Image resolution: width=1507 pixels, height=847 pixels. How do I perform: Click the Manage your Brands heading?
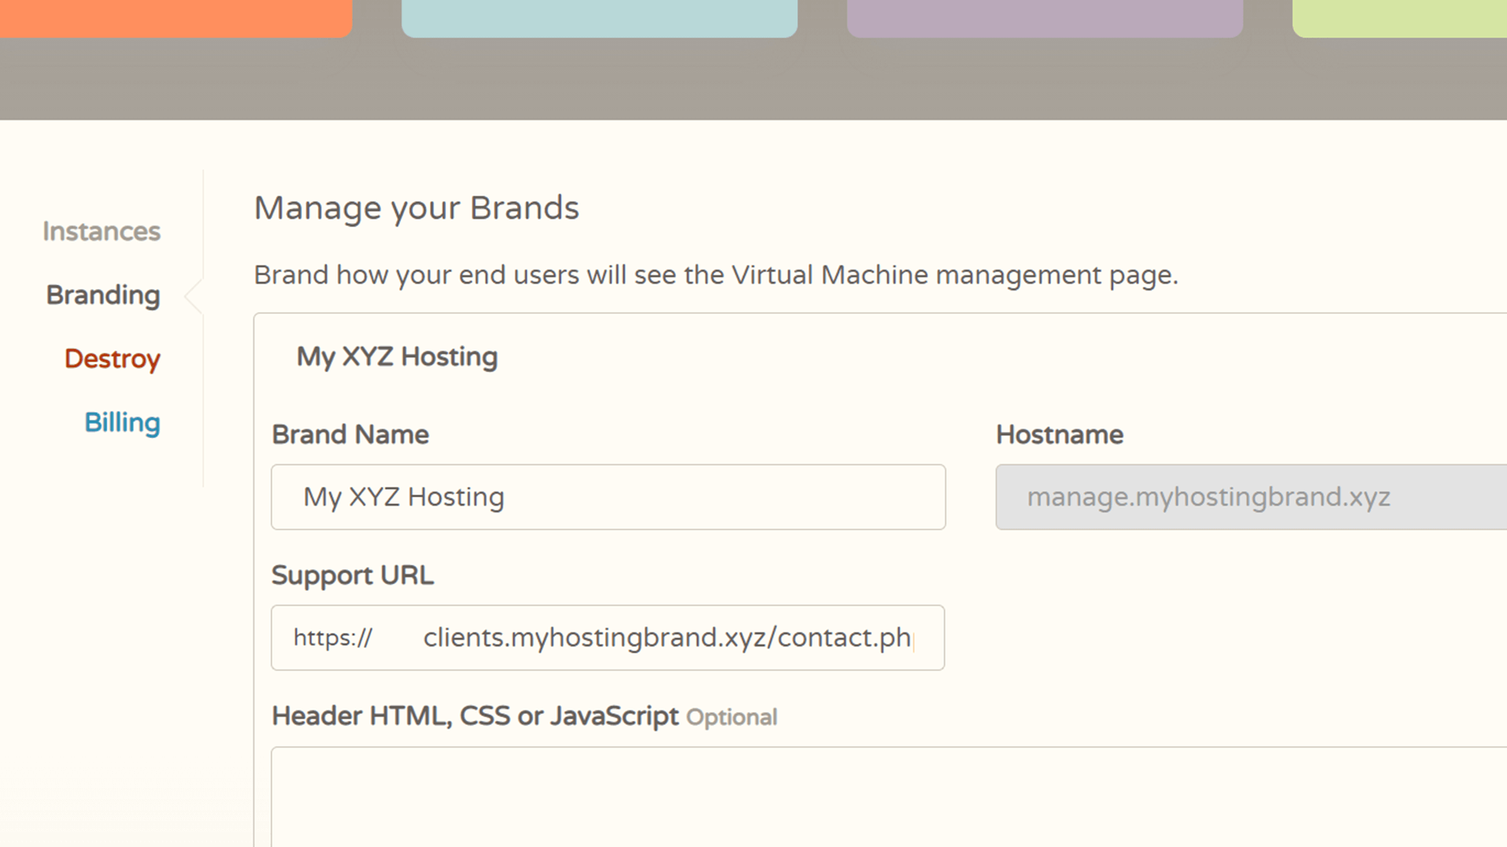click(416, 208)
